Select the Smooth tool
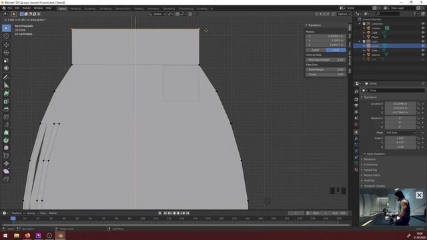 [6, 148]
